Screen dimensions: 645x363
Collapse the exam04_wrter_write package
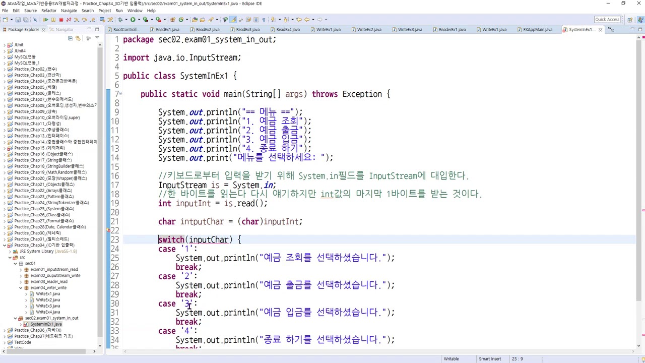pos(21,287)
